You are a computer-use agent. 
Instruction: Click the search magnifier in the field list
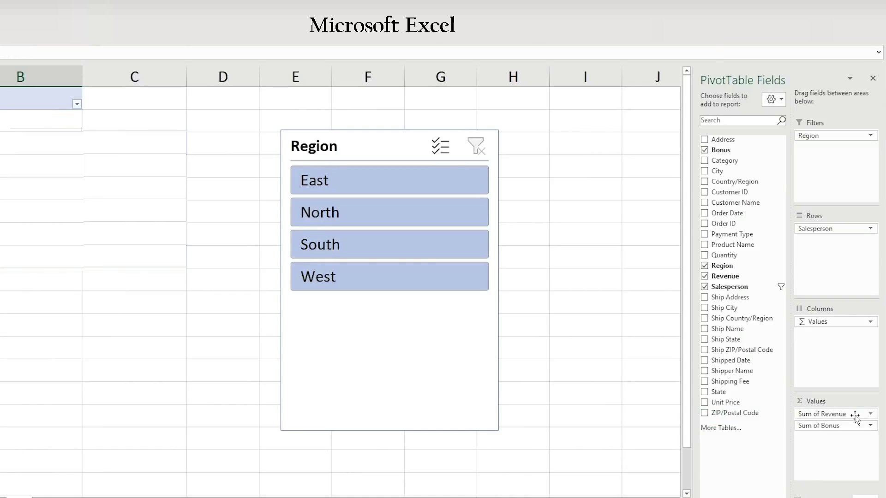tap(781, 120)
